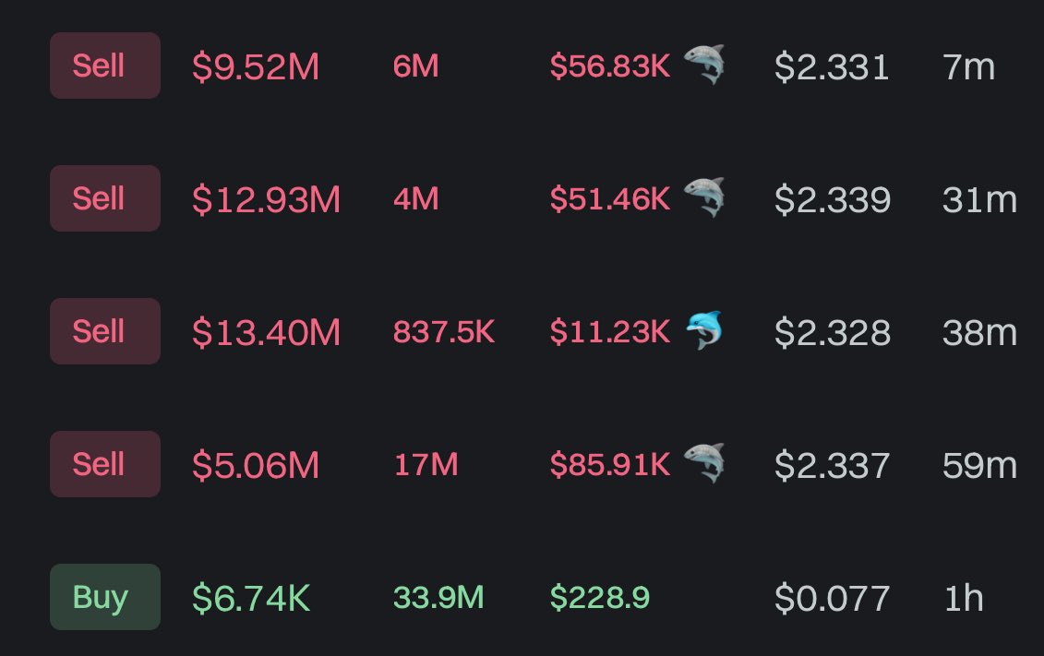Click the Sell badge for $13.40M row
The image size is (1044, 656).
[x=105, y=331]
